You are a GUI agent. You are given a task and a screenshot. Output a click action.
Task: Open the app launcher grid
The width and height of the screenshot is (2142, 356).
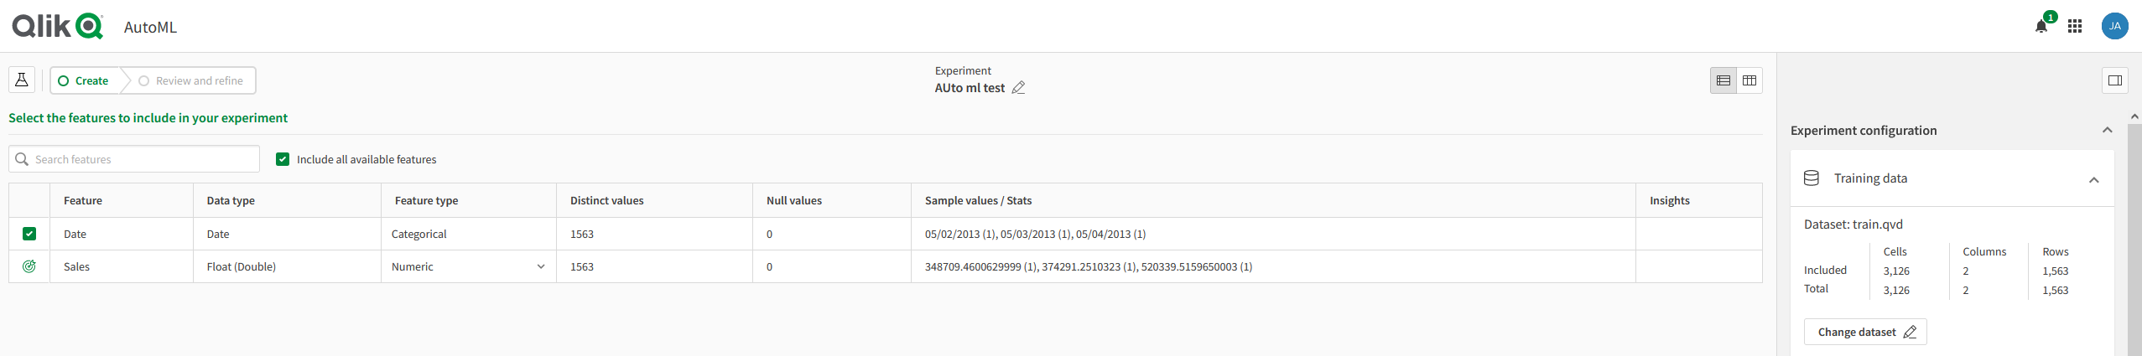coord(2075,26)
